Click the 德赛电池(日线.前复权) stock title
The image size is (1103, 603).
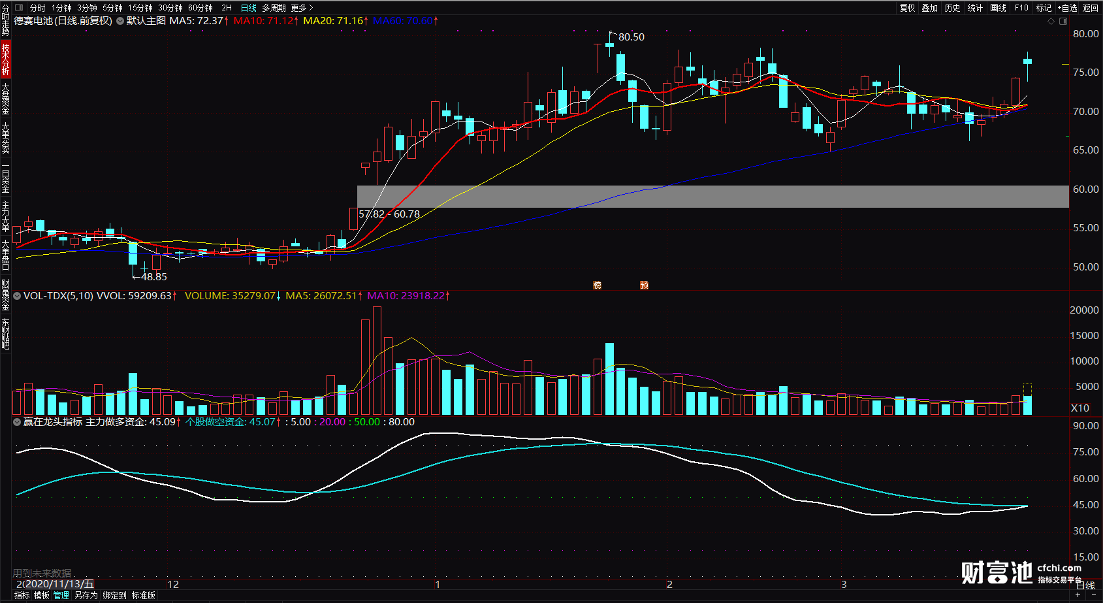pos(63,21)
